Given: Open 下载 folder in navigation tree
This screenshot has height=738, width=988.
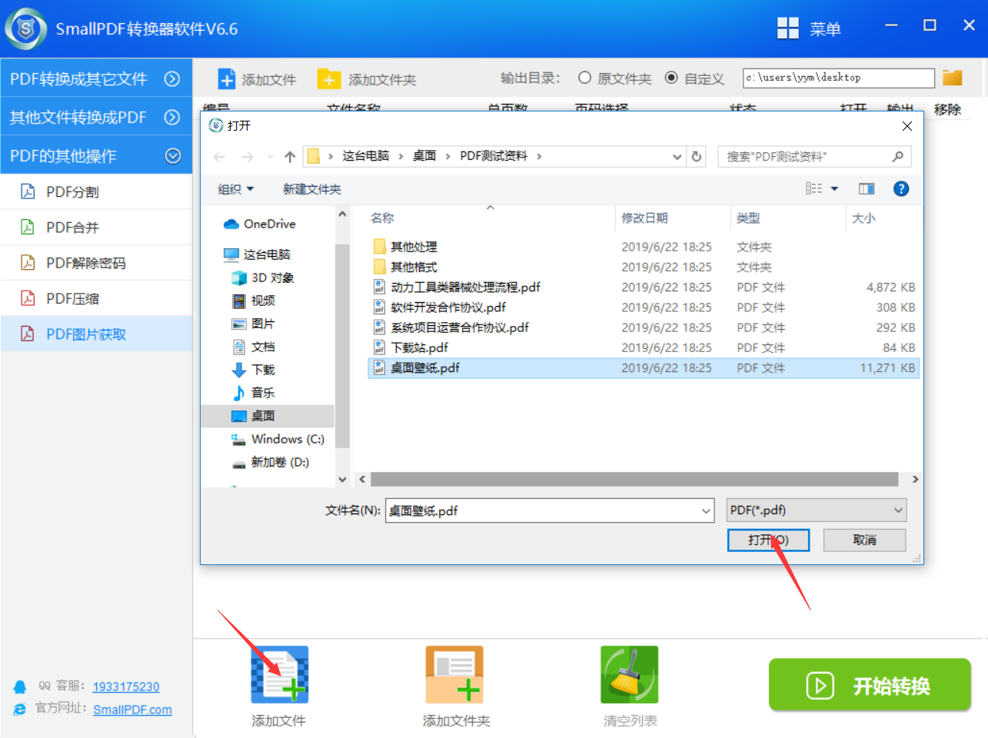Looking at the screenshot, I should click(x=254, y=370).
